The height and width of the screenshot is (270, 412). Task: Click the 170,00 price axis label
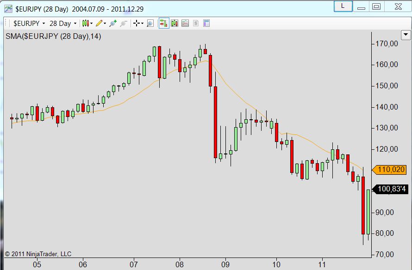[x=387, y=43]
